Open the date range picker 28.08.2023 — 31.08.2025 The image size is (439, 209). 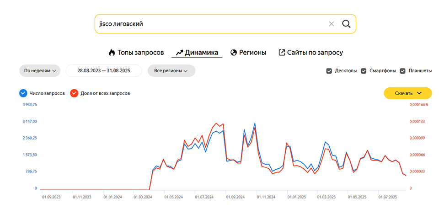point(104,70)
